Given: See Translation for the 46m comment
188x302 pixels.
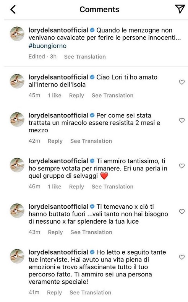Looking at the screenshot, I should (x=113, y=187).
